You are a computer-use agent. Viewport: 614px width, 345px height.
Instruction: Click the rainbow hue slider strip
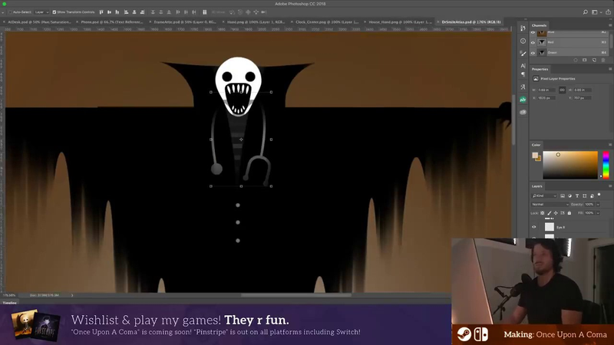(606, 165)
